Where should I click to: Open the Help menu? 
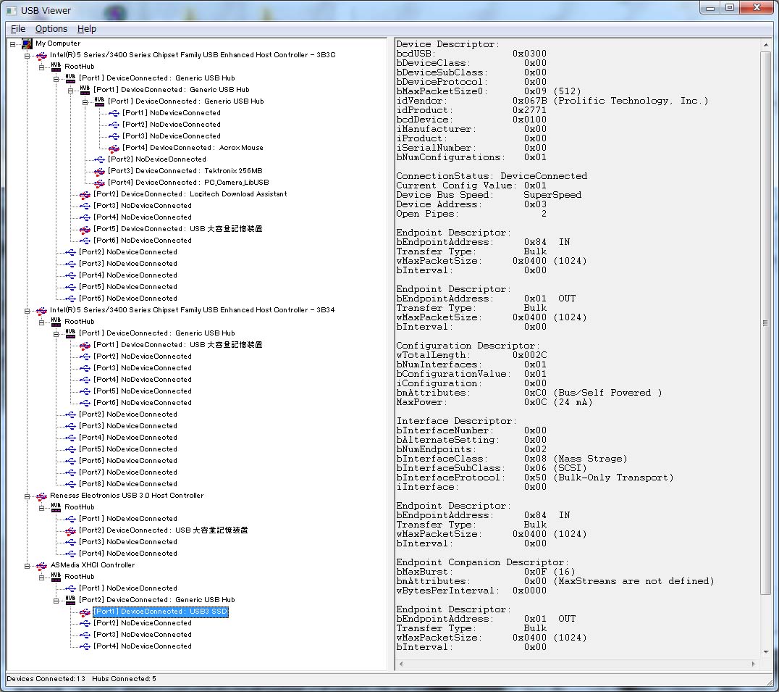(x=86, y=28)
